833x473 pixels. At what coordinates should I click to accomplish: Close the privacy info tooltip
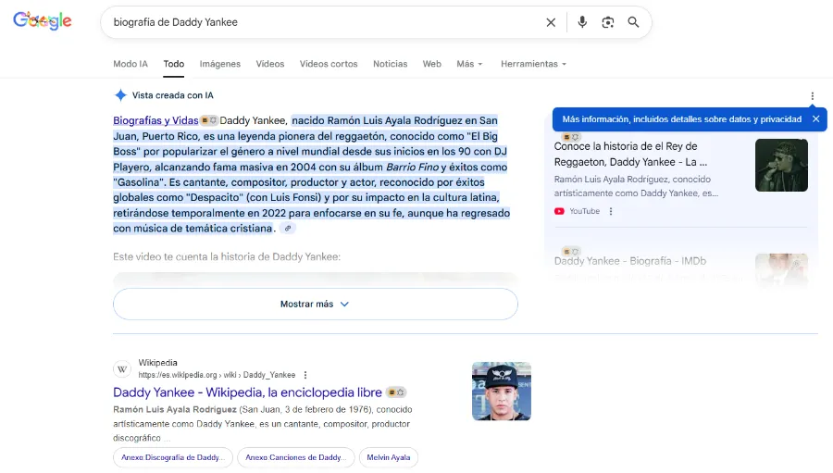(x=816, y=119)
